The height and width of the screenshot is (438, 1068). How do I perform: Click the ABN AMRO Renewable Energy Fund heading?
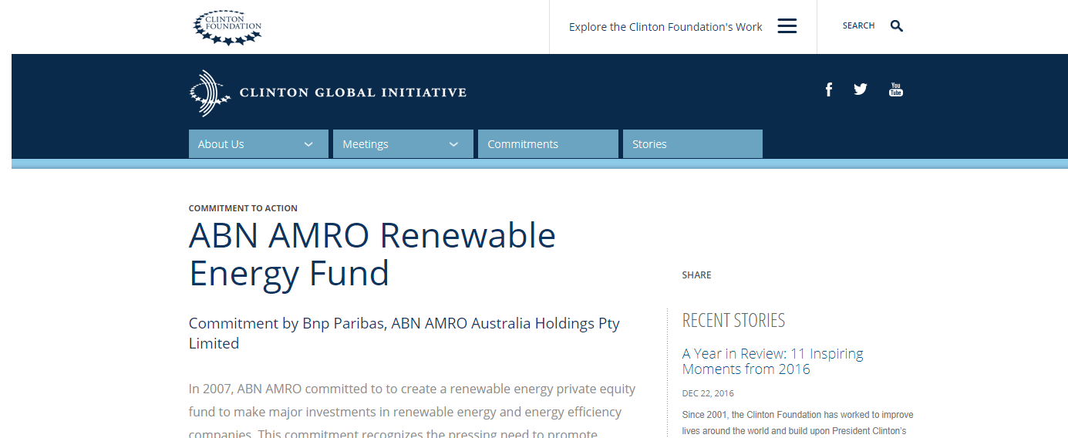point(372,254)
